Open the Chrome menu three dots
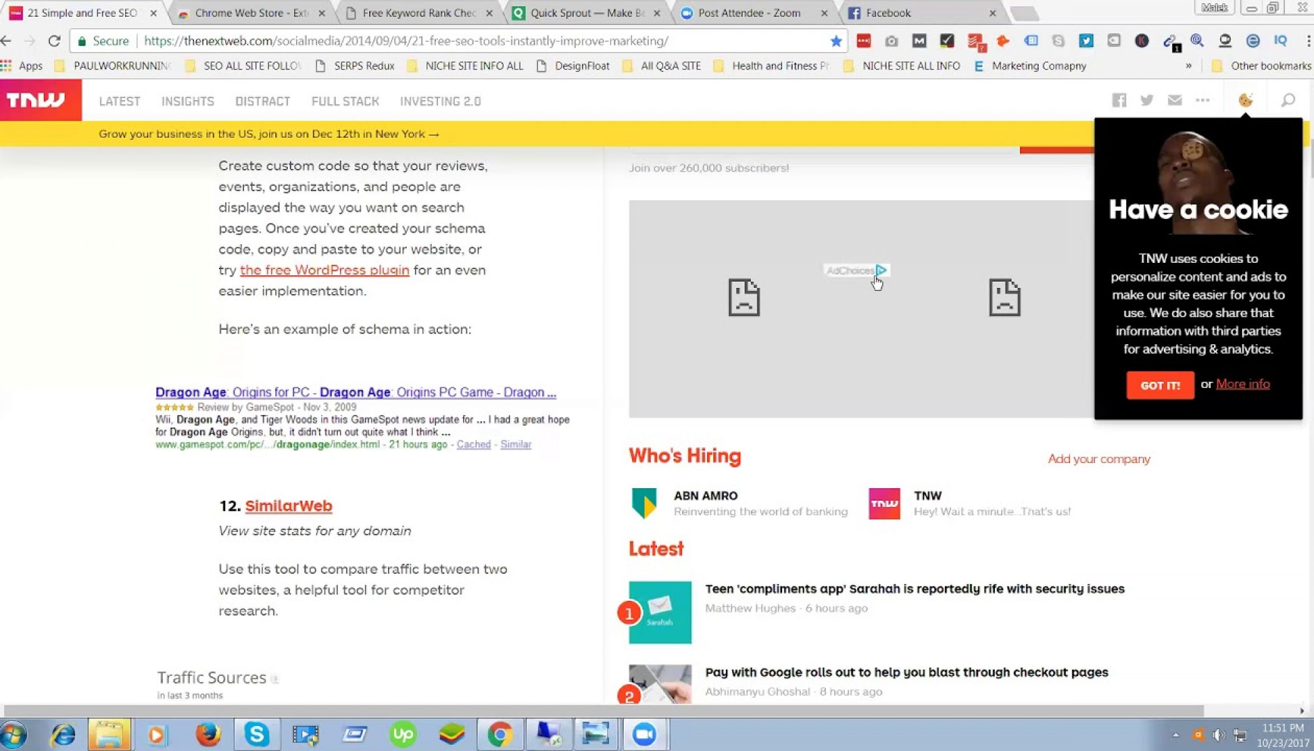This screenshot has width=1314, height=751. tap(1308, 41)
